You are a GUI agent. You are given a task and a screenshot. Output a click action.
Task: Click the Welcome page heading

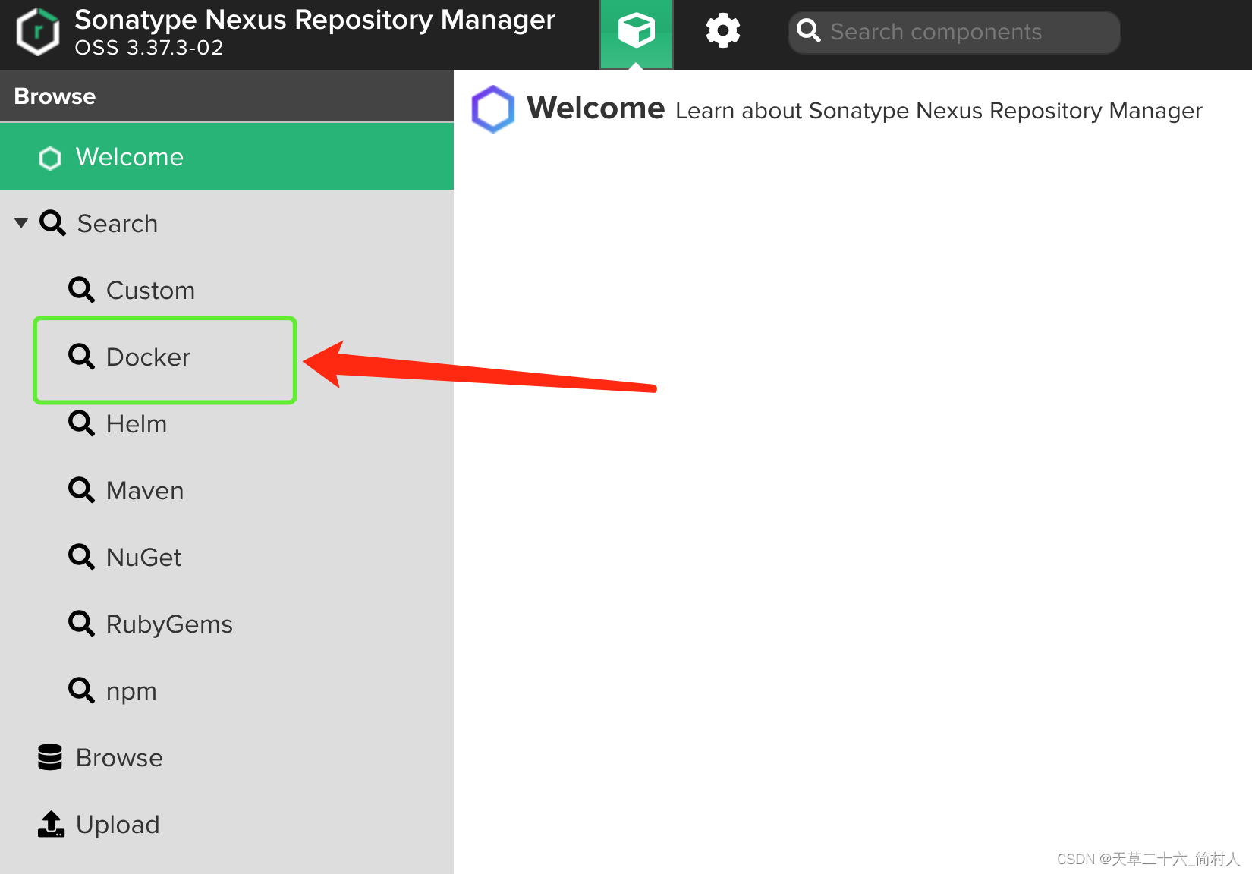point(596,108)
